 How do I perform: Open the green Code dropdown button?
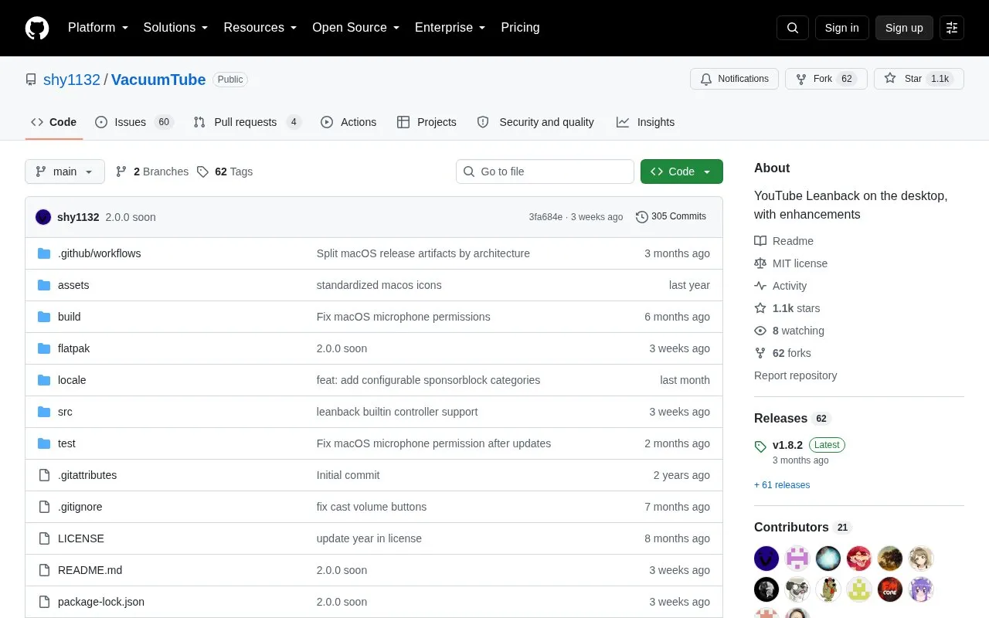pos(681,171)
